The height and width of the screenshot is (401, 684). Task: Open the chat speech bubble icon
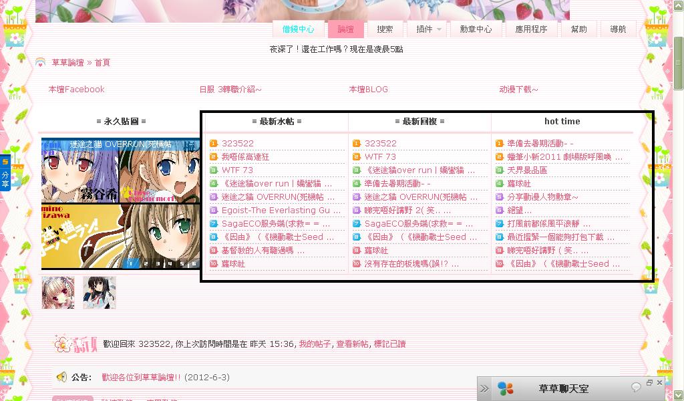point(636,386)
